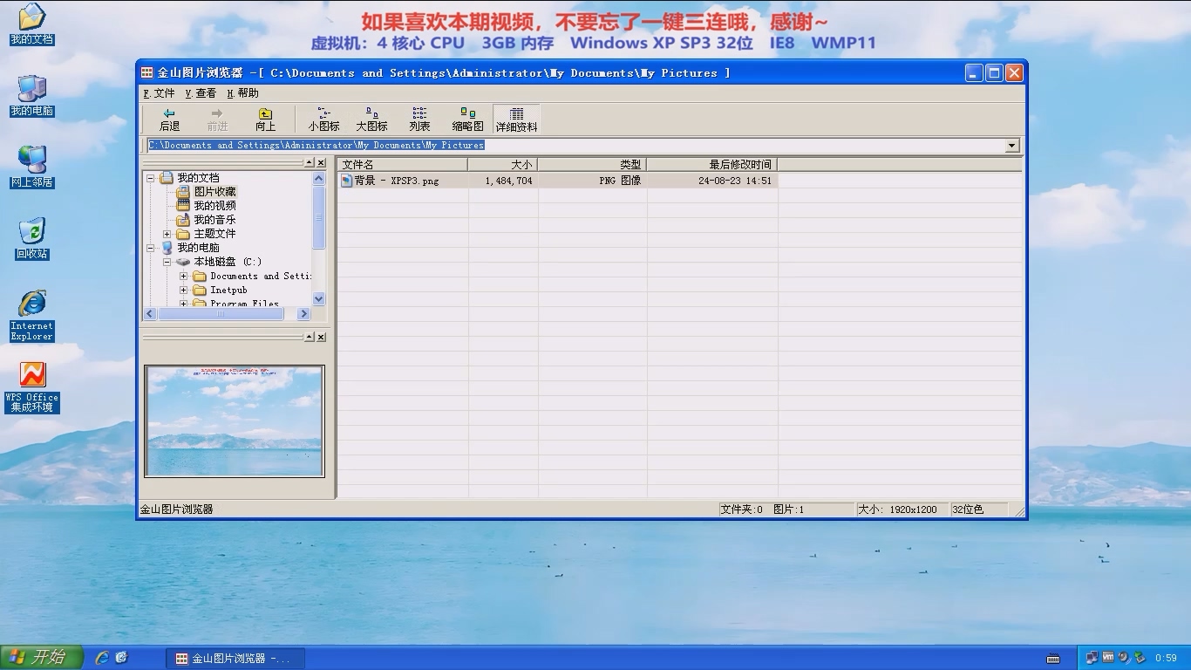
Task: Switch to 缩略图 thumbnail view
Action: (467, 120)
